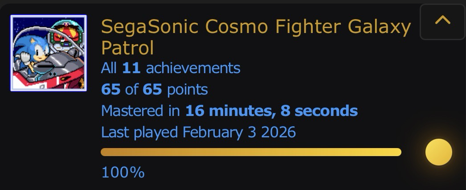
Task: View the All 11 achievements line
Action: tap(171, 68)
